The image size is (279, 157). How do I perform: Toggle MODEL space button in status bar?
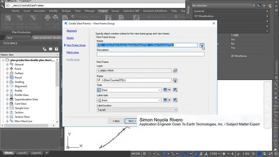coord(136,154)
